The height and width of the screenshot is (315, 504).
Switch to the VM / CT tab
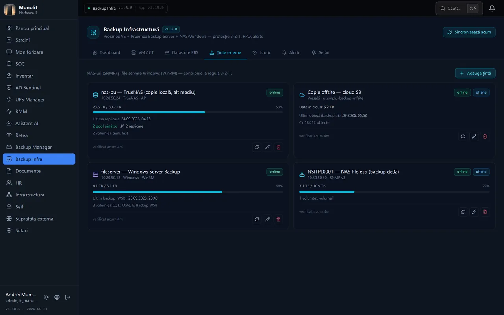click(x=143, y=53)
